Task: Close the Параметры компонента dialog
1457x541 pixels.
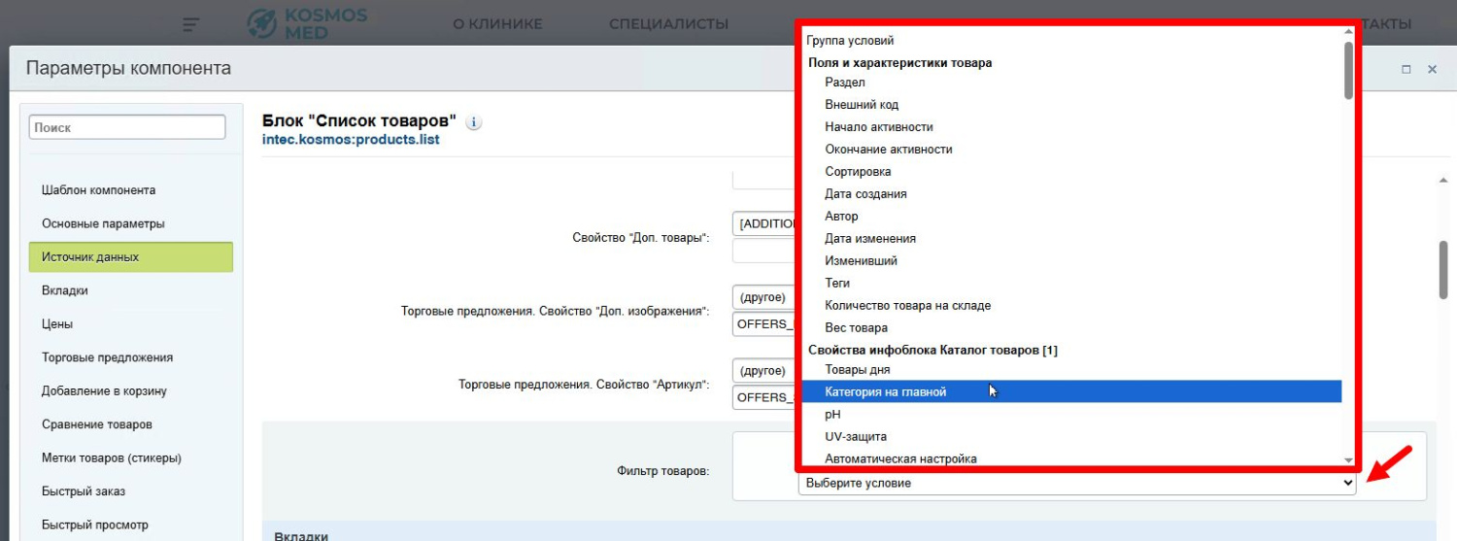Action: tap(1432, 70)
